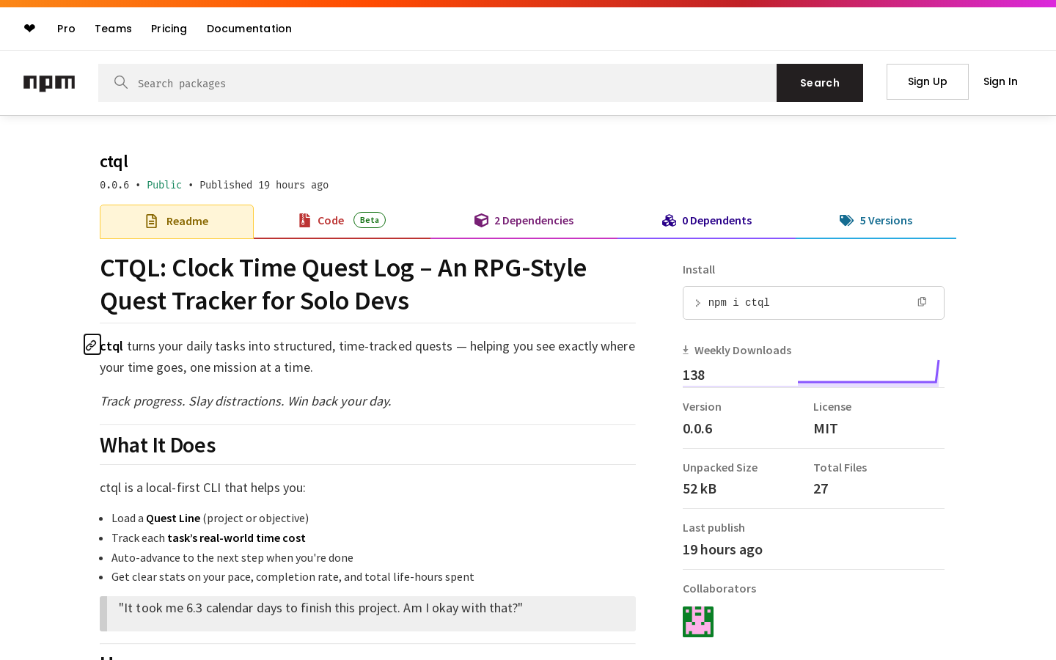1056x660 pixels.
Task: Click the chevron prompt before npm i ctql
Action: 697,303
